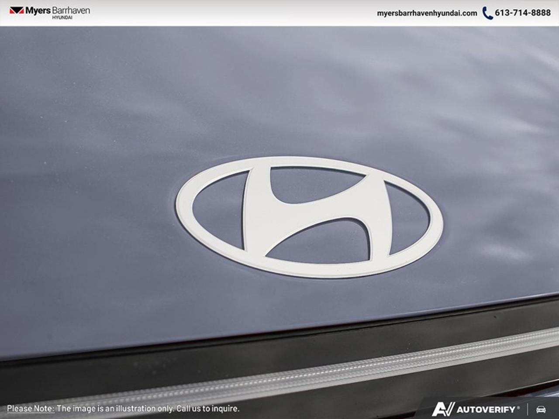The height and width of the screenshot is (419, 559).
Task: Call the 613-714-8888 phone number
Action: coord(522,13)
